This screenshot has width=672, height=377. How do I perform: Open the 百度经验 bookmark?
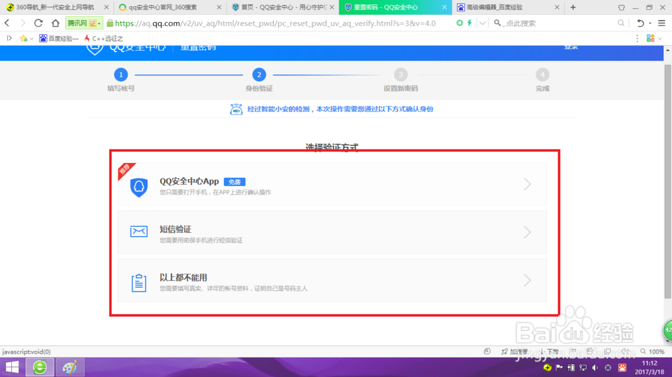(59, 38)
